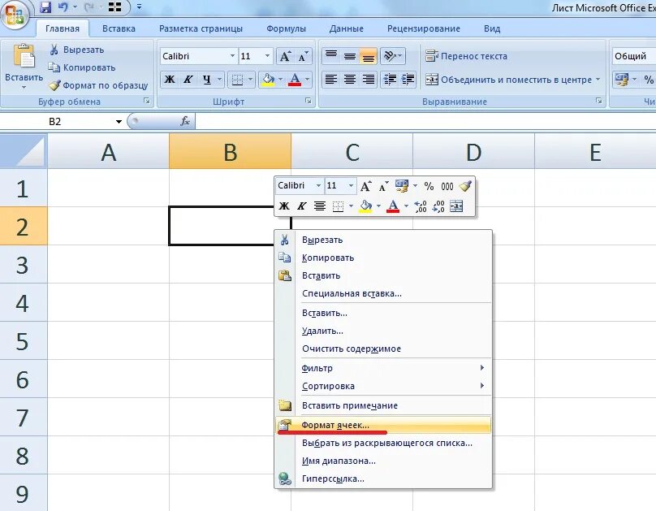This screenshot has height=511, width=656.
Task: Apply red font color in the ribbon
Action: (295, 80)
